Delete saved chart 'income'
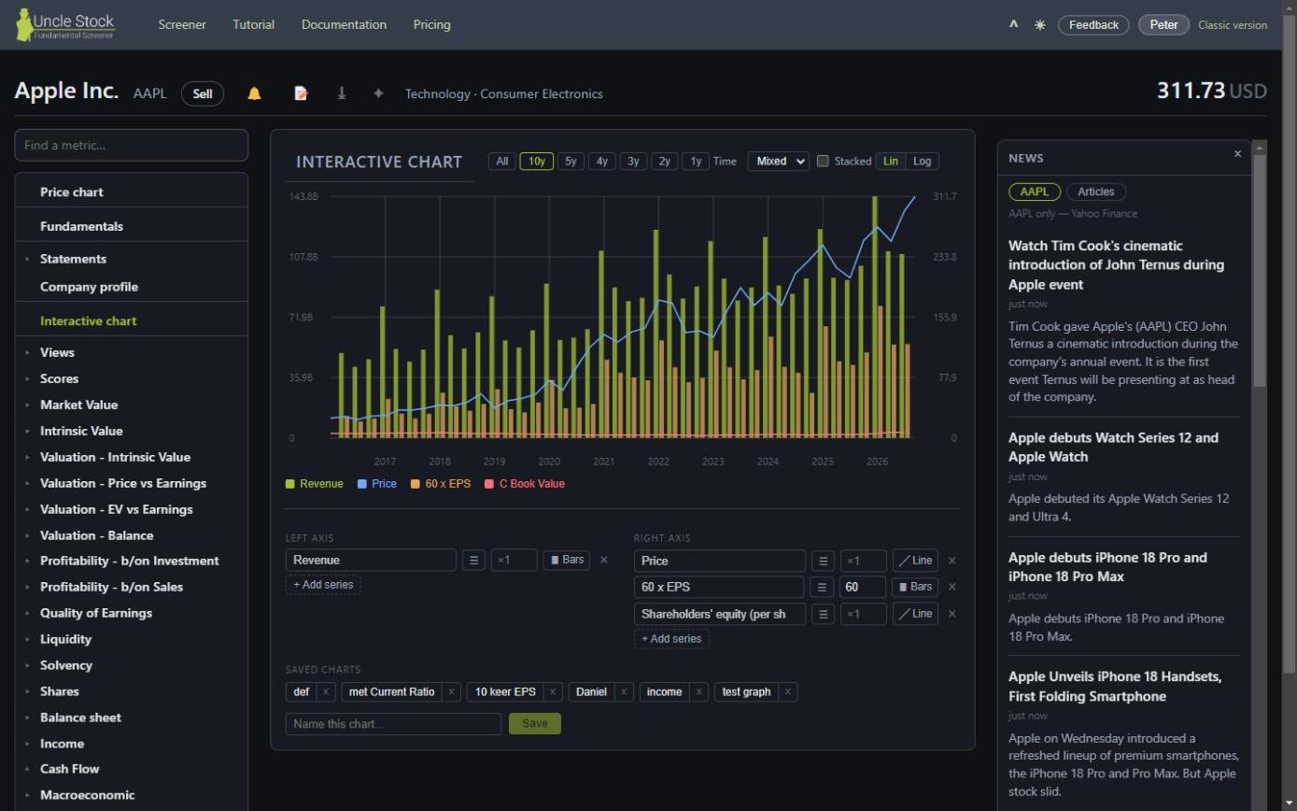This screenshot has height=811, width=1297. tap(698, 691)
